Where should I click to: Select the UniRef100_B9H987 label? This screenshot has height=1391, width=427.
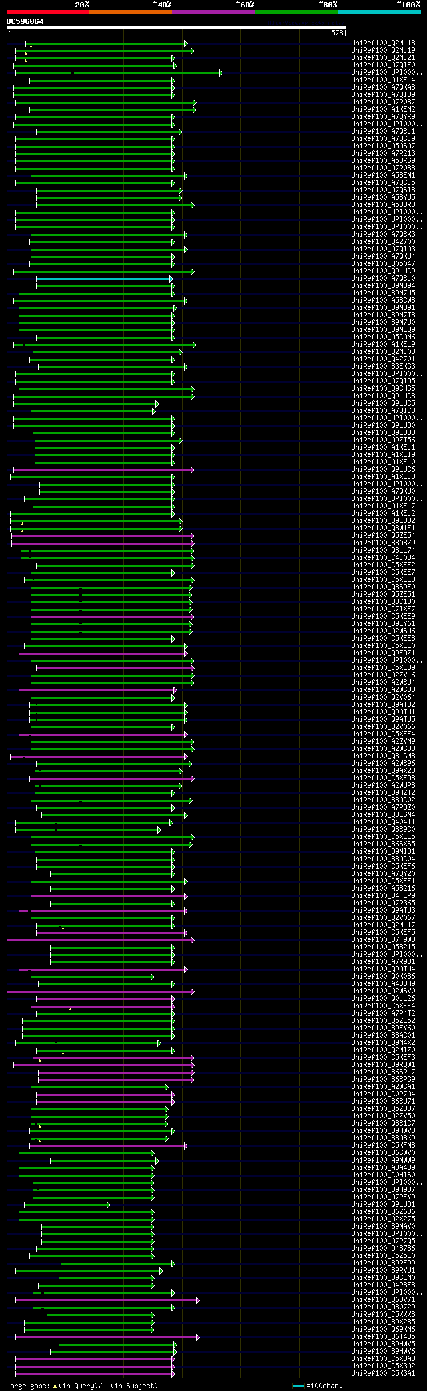pos(383,1190)
